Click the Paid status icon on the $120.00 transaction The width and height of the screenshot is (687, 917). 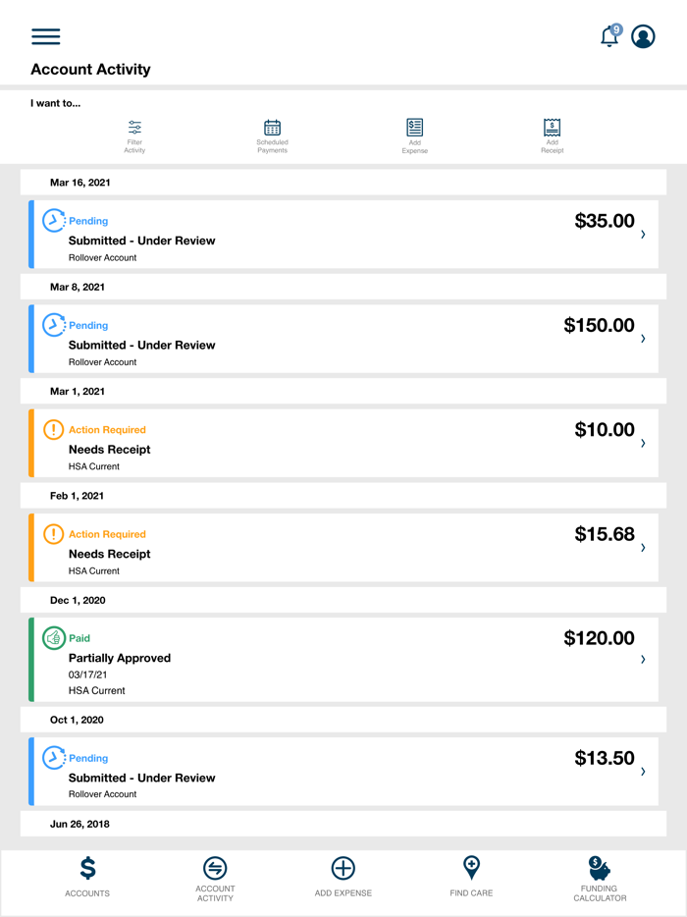(54, 638)
